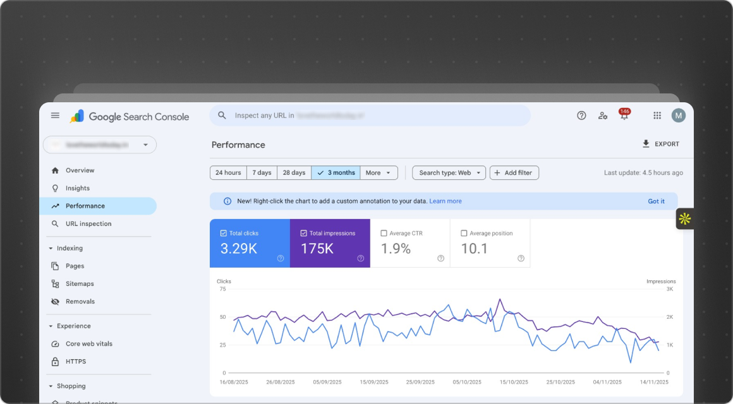Open URL inspection in the sidebar
Image resolution: width=733 pixels, height=404 pixels.
pos(98,223)
